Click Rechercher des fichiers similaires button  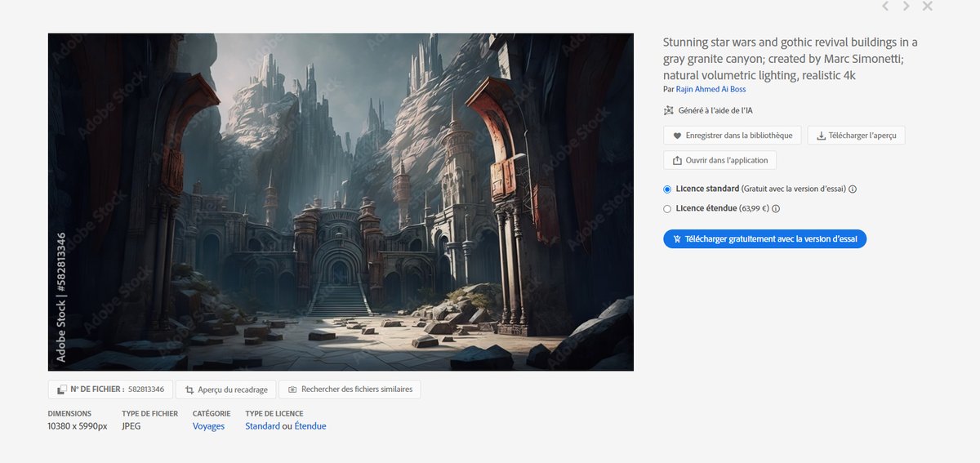coord(350,390)
